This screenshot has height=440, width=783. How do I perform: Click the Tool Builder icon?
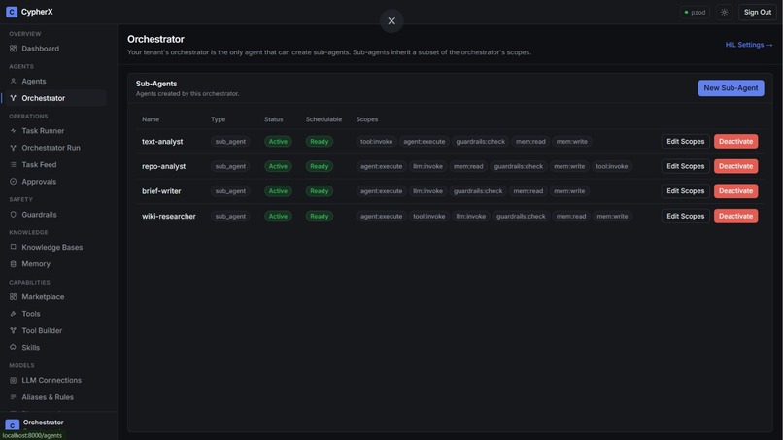(13, 330)
